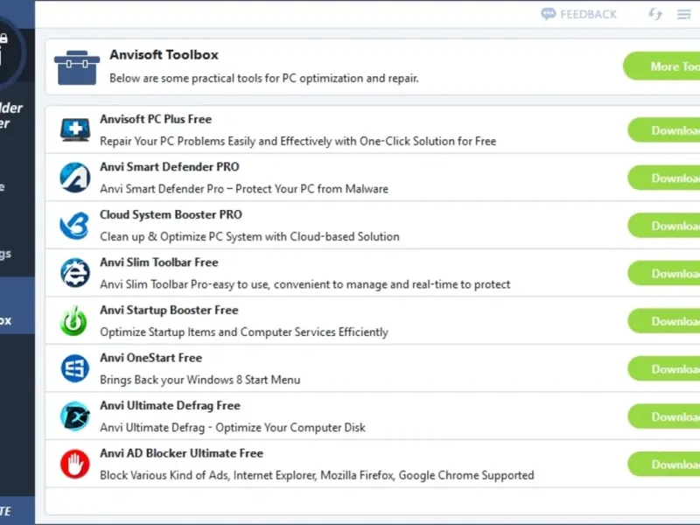Click the Anvi OneStart Free icon
The height and width of the screenshot is (525, 700).
(74, 368)
